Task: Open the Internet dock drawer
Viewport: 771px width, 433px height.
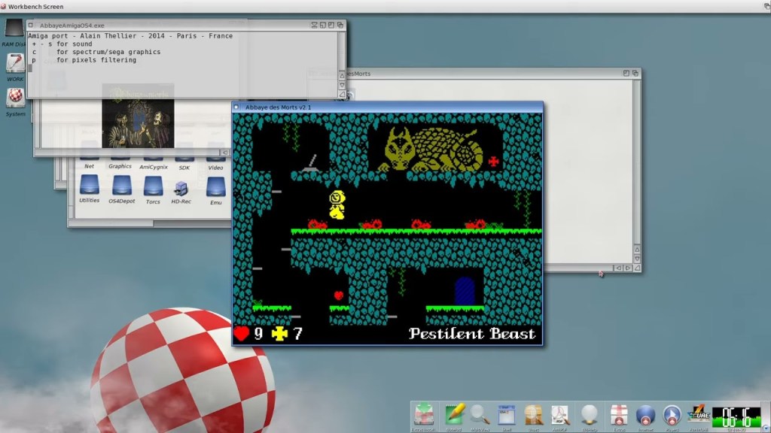Action: (x=645, y=415)
